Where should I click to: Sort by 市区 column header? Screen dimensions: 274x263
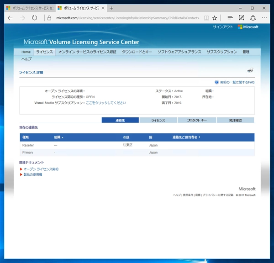pos(126,137)
